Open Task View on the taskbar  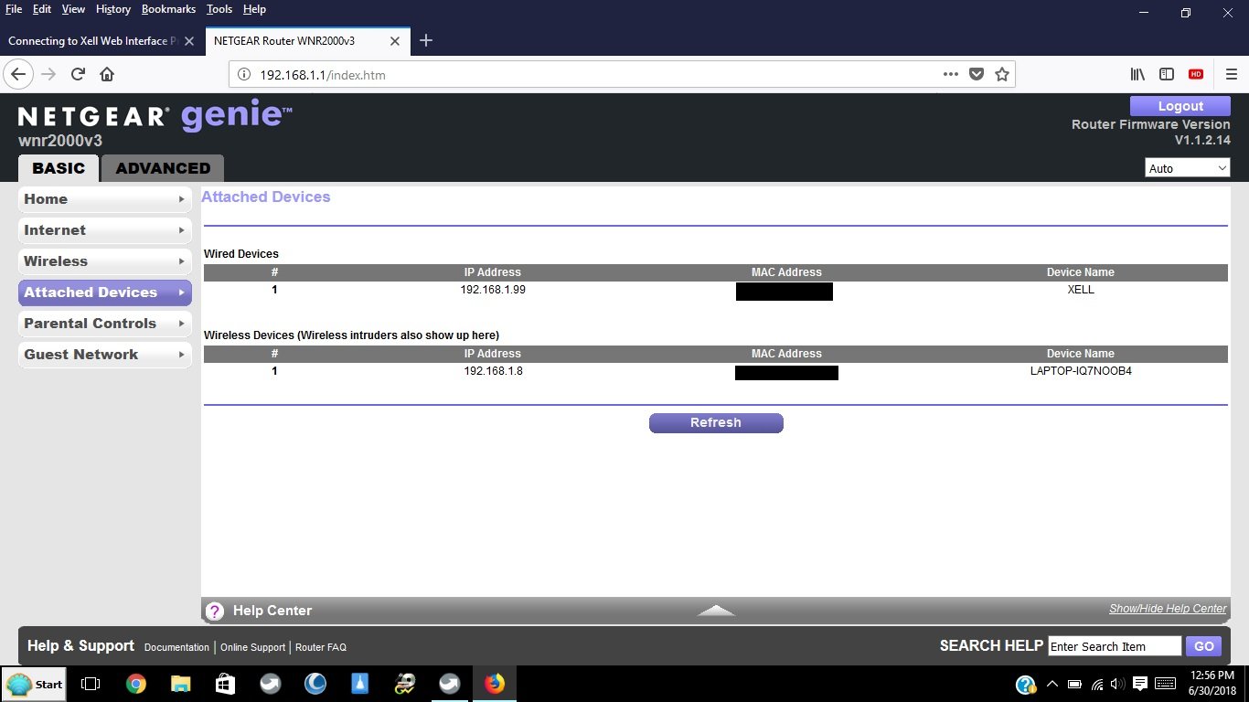click(x=91, y=684)
